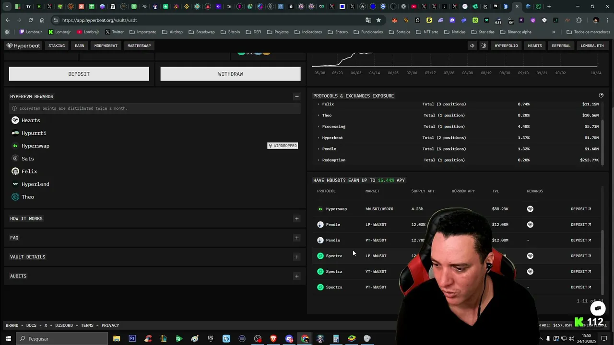Click Deposit for Pendle PT-hbUSDT
This screenshot has width=614, height=345.
tap(581, 240)
